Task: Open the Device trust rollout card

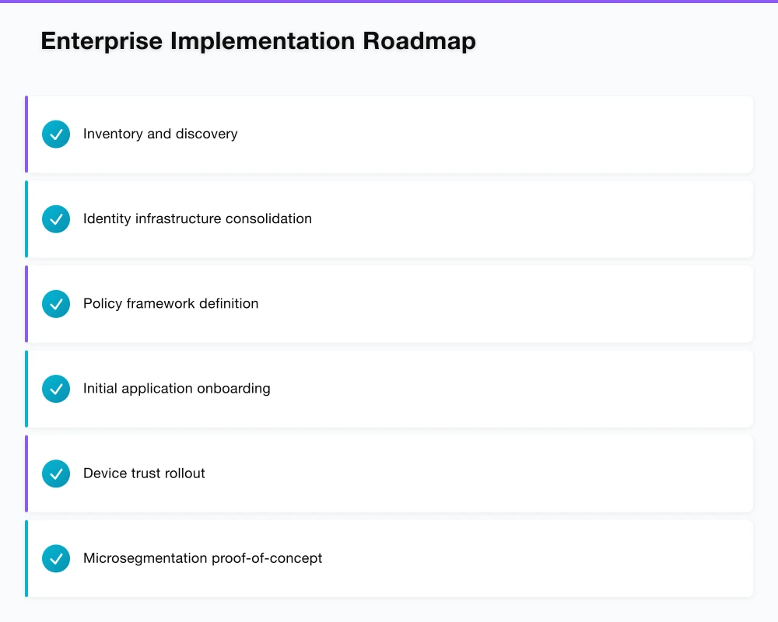Action: pos(389,473)
